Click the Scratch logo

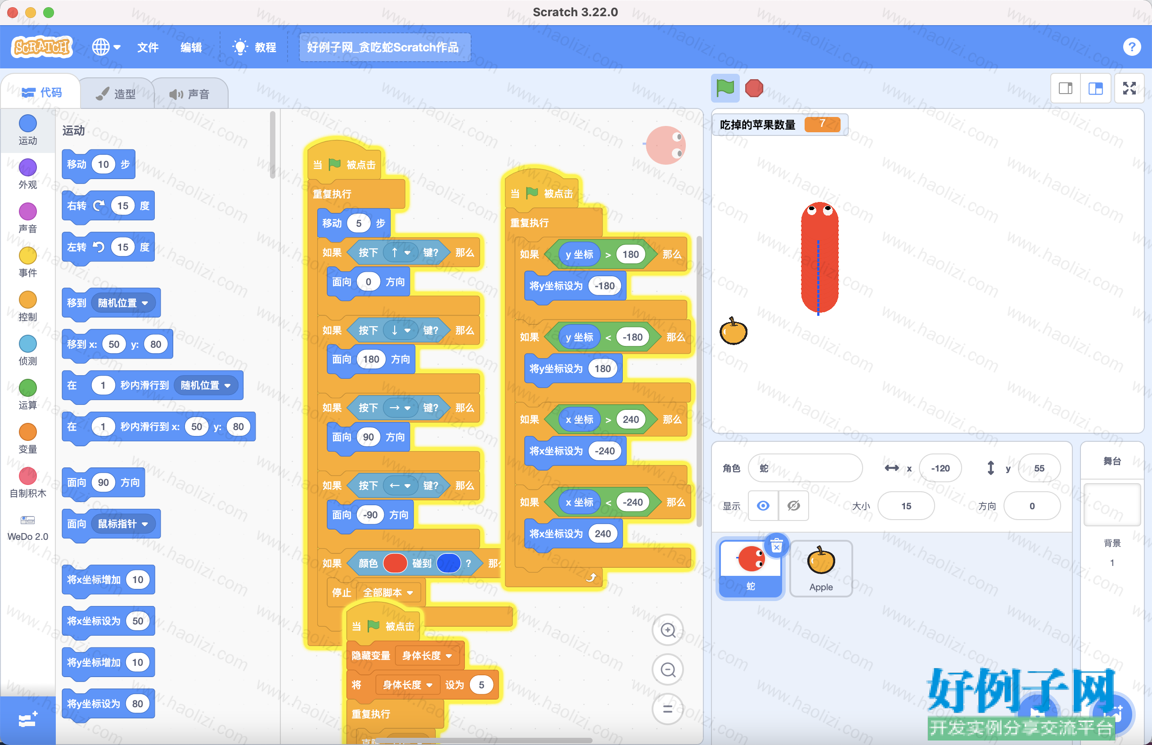41,47
